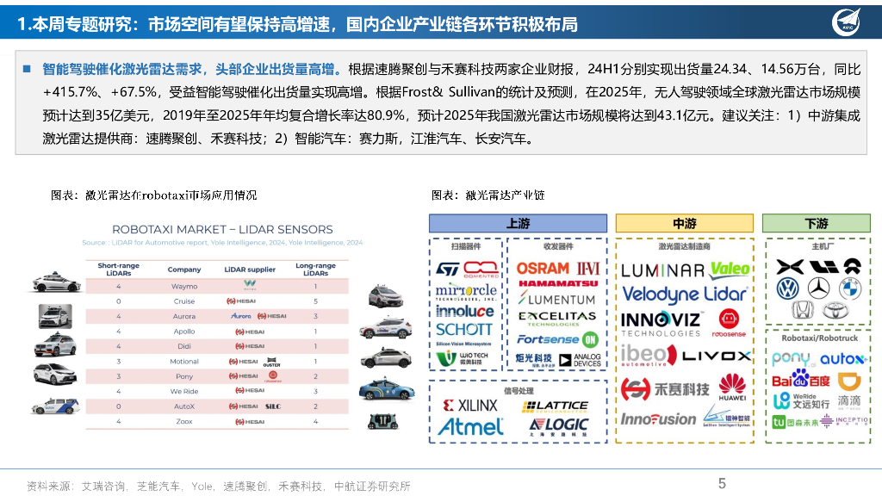Click the 禾赛科技 logo in midstream box
Image resolution: width=882 pixels, height=496 pixels.
tap(665, 388)
